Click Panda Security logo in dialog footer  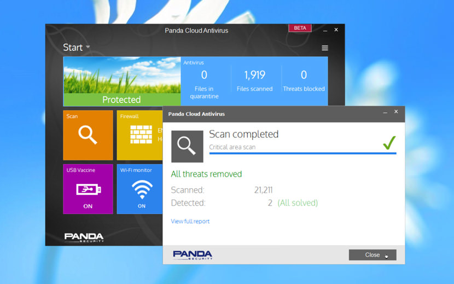click(193, 255)
